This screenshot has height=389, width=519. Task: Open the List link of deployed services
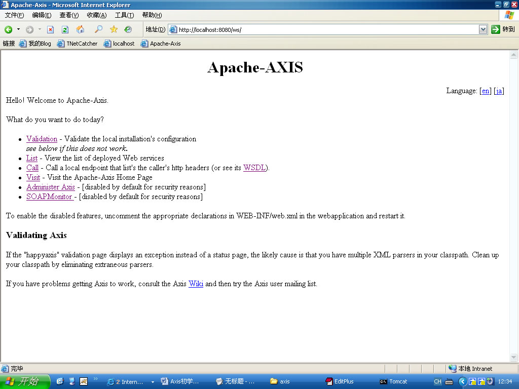pyautogui.click(x=32, y=158)
